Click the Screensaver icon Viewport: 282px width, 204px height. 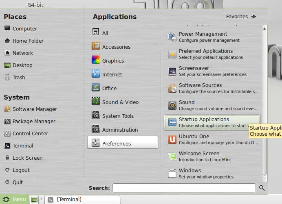pyautogui.click(x=172, y=71)
